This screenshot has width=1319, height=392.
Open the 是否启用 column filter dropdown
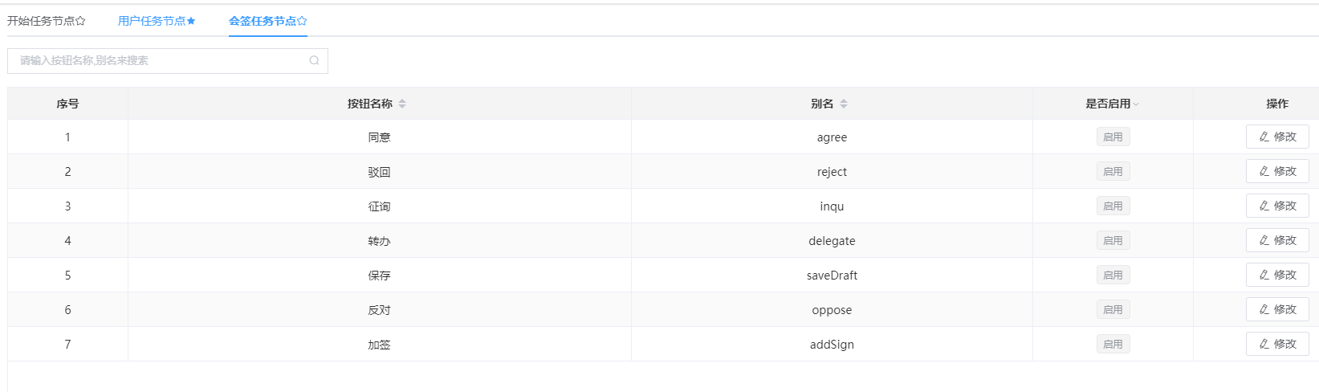point(1137,104)
